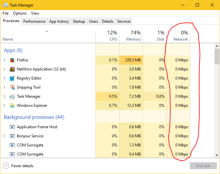Sort by the CPU column header
This screenshot has width=220, height=174.
click(107, 36)
